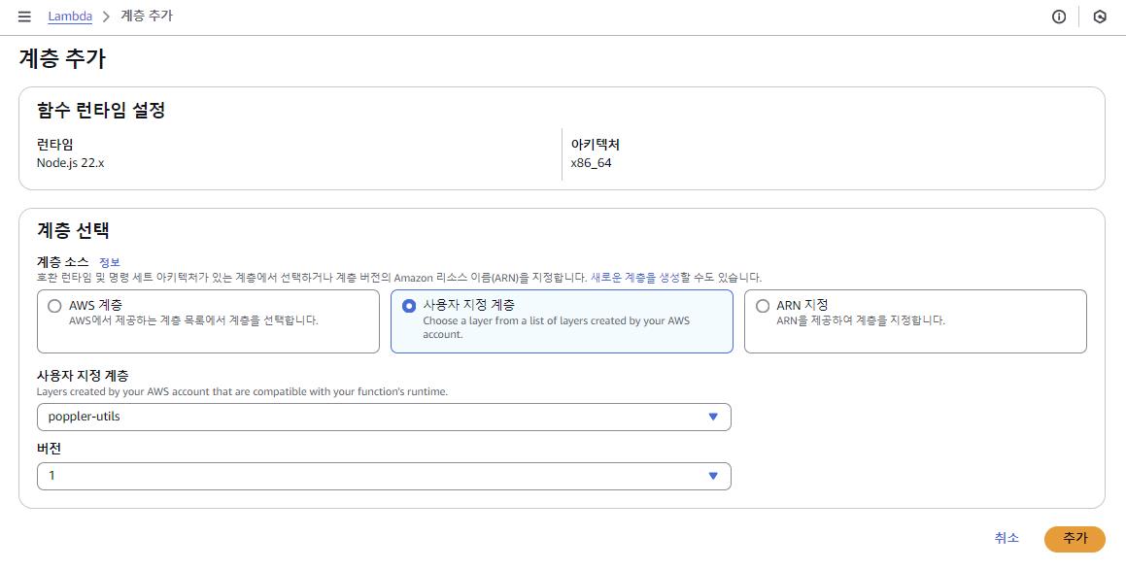Click the ARN 지정 card description text

pyautogui.click(x=861, y=320)
